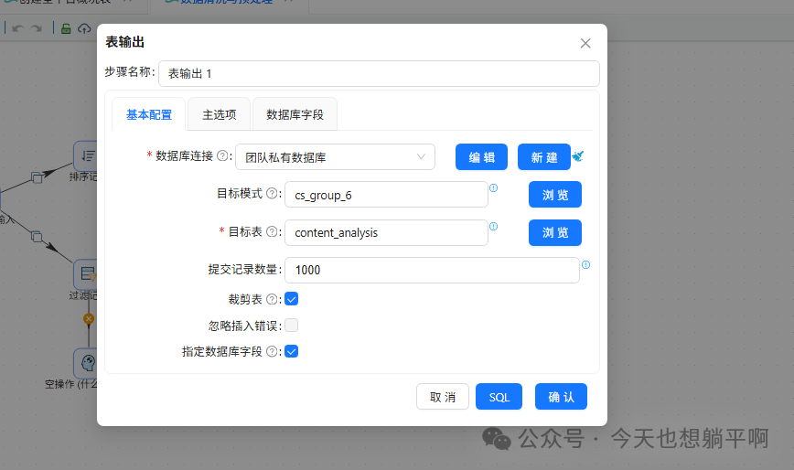Click the 步骤名称 input field
794x470 pixels.
coord(379,74)
